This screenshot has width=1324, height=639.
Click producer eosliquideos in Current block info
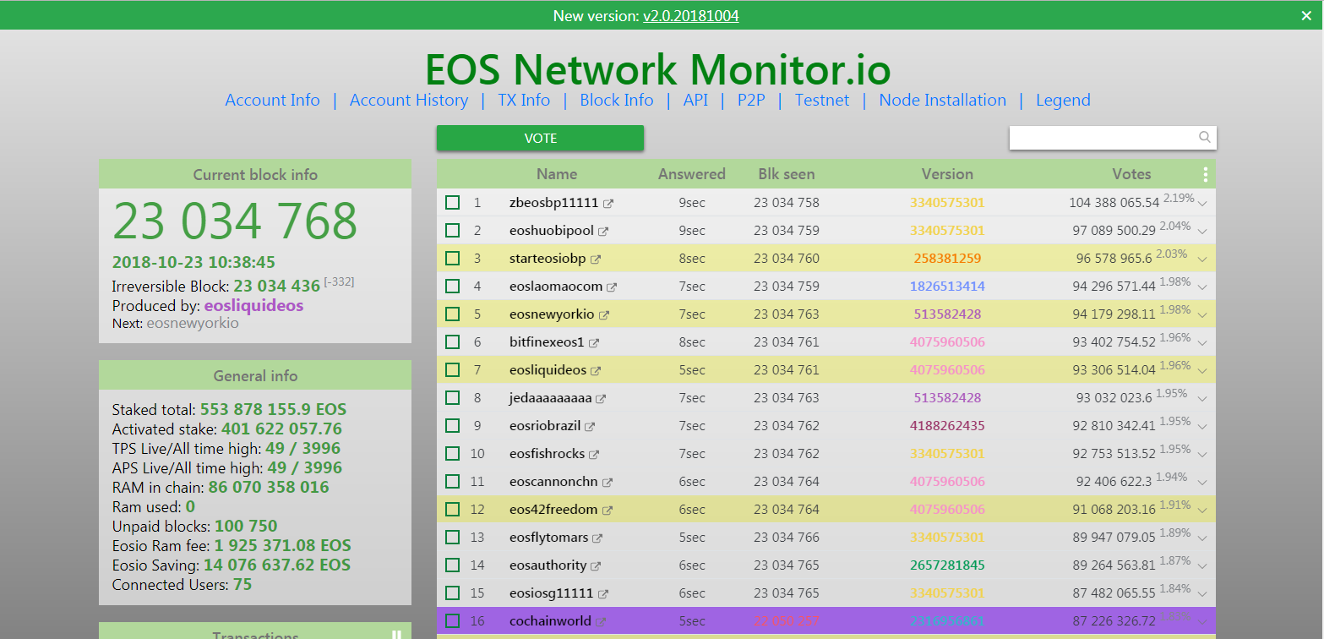[253, 306]
